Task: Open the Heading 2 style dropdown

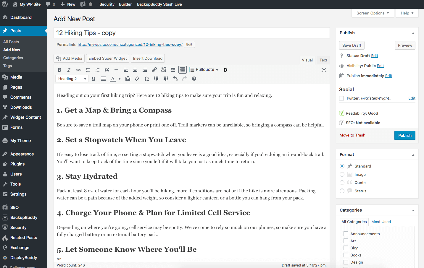Action: click(x=72, y=79)
